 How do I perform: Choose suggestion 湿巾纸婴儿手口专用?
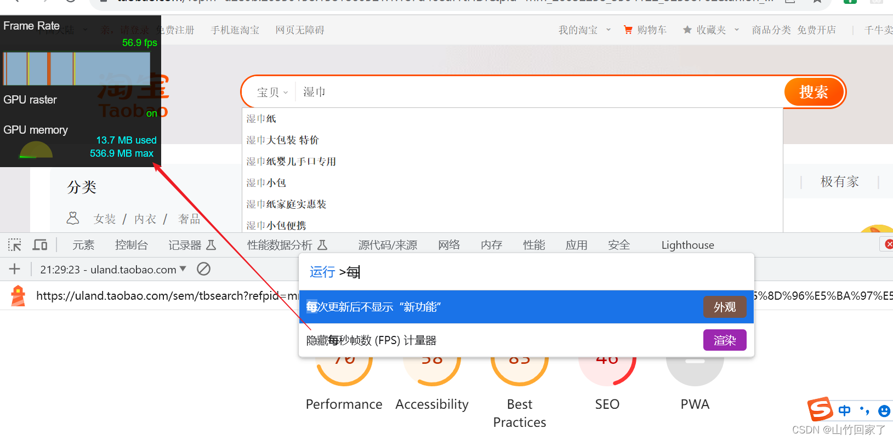click(x=513, y=162)
